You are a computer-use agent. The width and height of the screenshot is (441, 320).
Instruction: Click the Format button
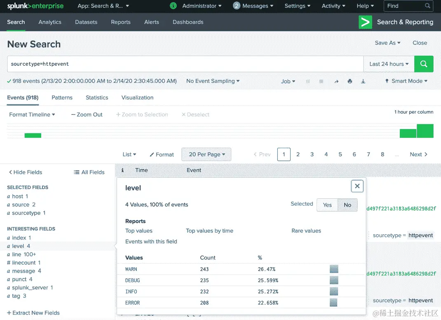162,155
